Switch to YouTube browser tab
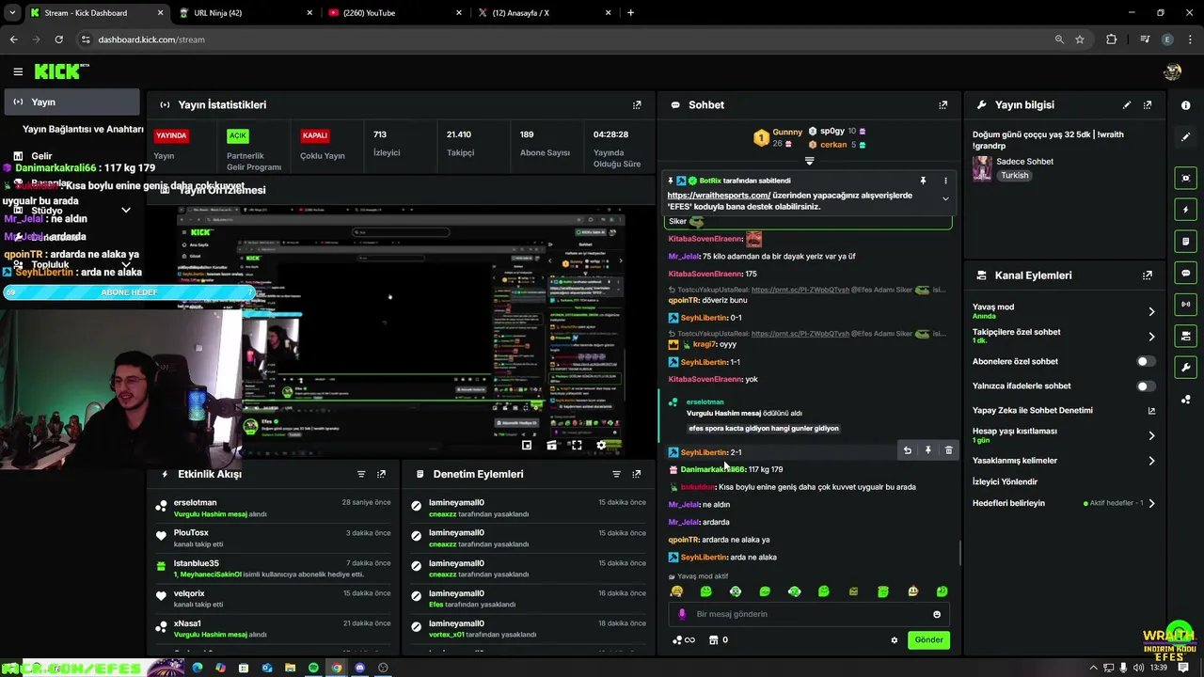1204x677 pixels. 395,12
